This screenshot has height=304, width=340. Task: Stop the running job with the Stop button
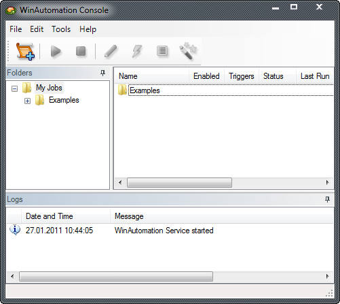(81, 51)
